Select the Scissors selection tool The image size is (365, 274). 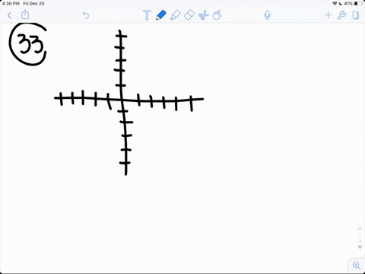203,15
